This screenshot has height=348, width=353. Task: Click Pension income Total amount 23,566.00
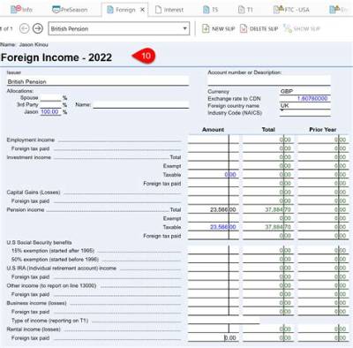click(x=214, y=209)
